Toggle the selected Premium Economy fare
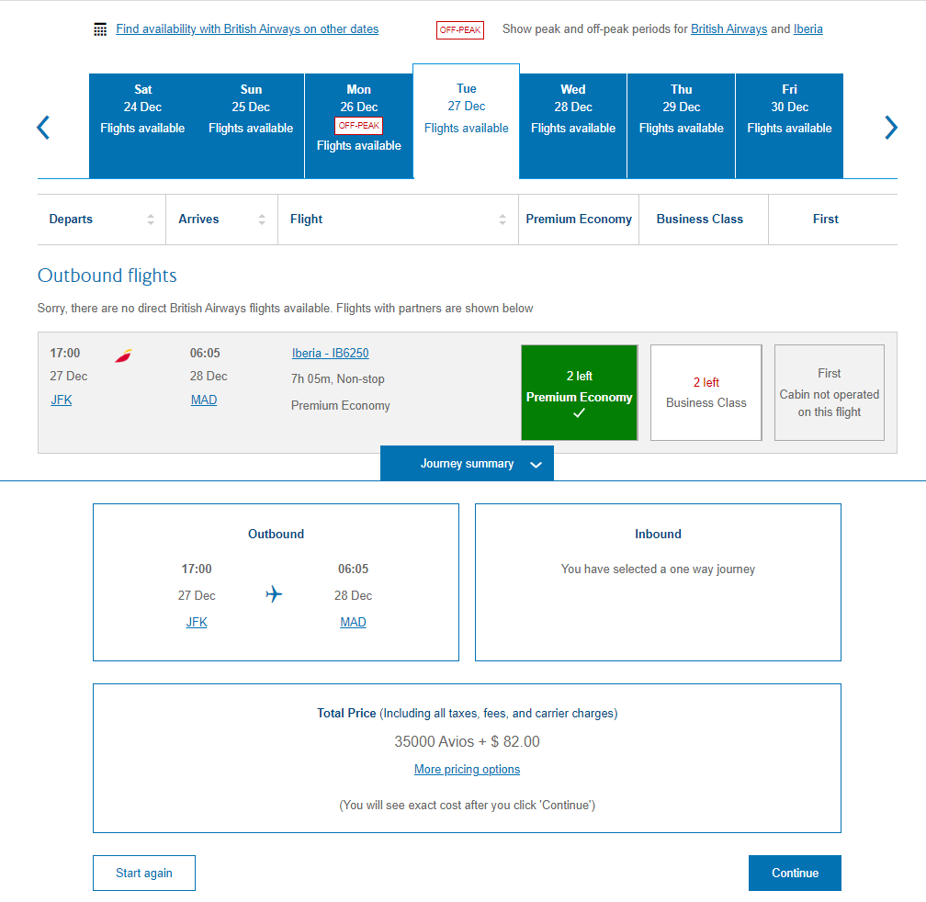926x902 pixels. click(x=579, y=393)
